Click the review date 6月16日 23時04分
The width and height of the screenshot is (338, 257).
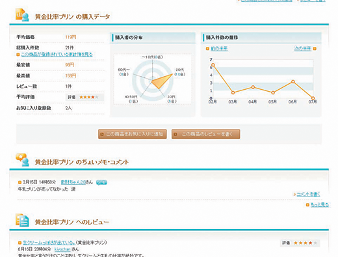[34, 249]
